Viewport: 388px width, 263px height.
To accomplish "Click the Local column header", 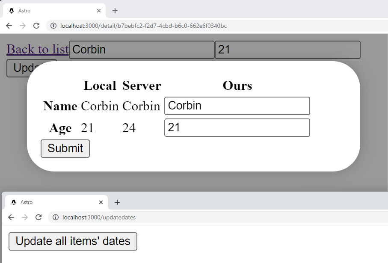I will click(100, 86).
